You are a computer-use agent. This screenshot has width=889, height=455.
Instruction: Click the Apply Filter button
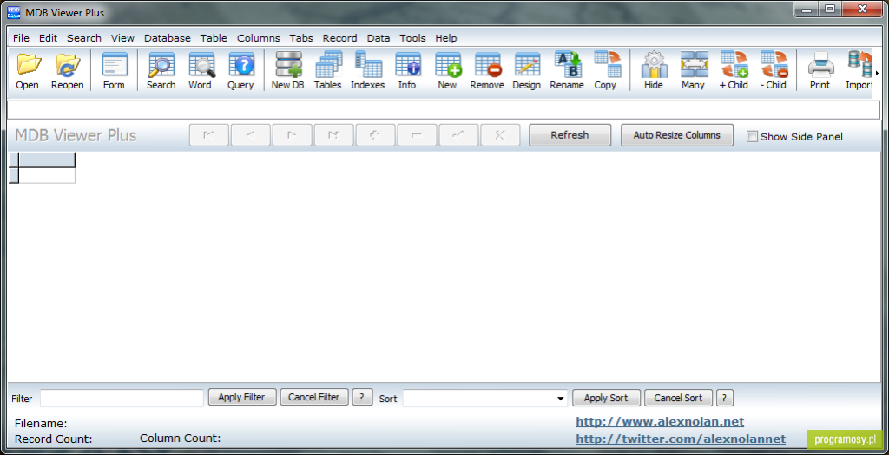tap(241, 397)
